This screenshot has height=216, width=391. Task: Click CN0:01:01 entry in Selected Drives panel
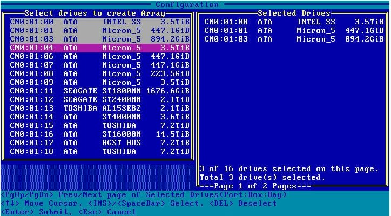tap(294, 30)
